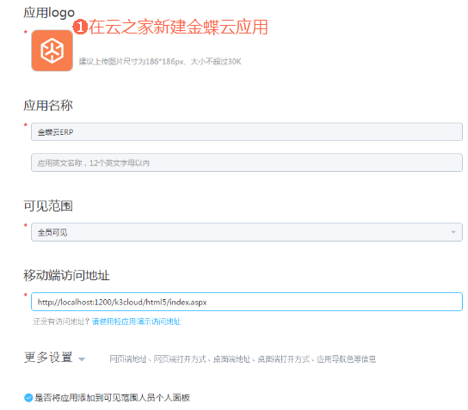Open the 全员可见 visibility dropdown
The width and height of the screenshot is (468, 410).
coord(247,232)
